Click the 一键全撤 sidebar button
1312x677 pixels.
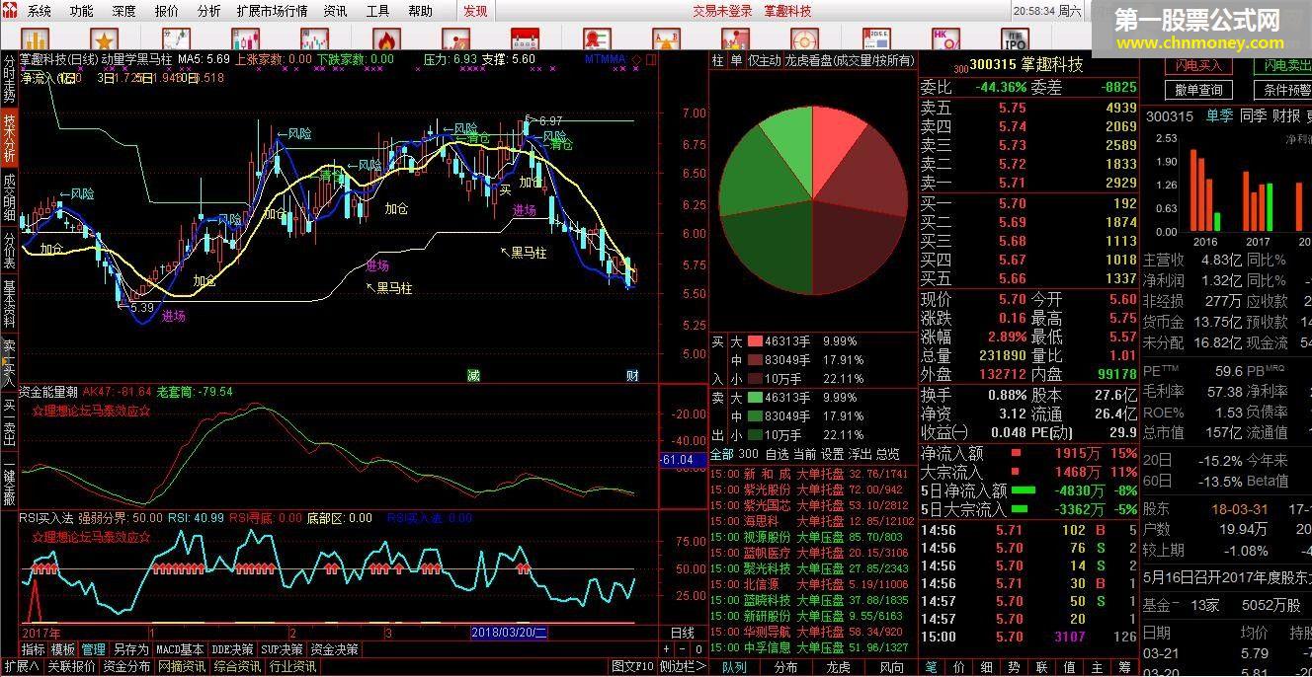pyautogui.click(x=9, y=484)
